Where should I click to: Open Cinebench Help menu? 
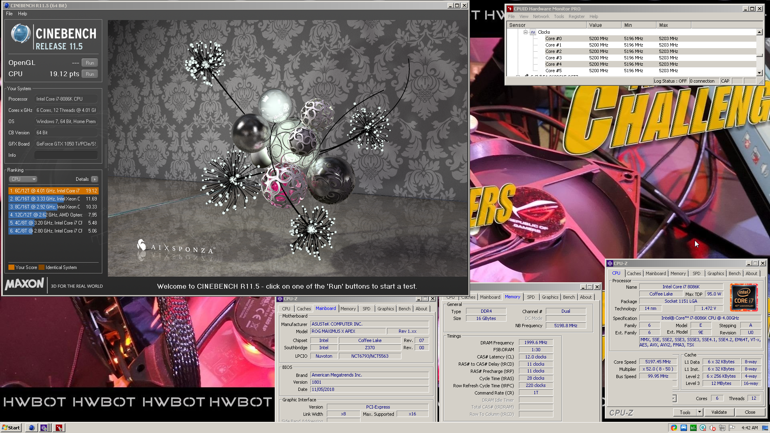22,14
